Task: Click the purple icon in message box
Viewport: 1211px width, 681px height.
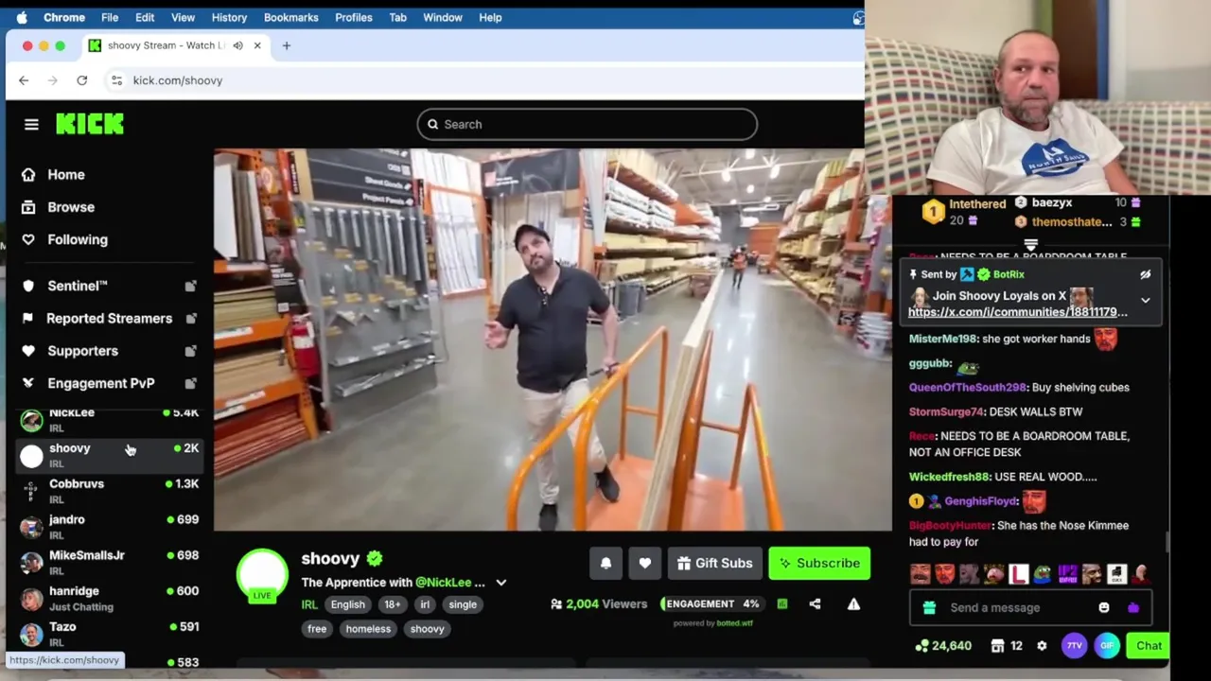Action: (x=1133, y=607)
